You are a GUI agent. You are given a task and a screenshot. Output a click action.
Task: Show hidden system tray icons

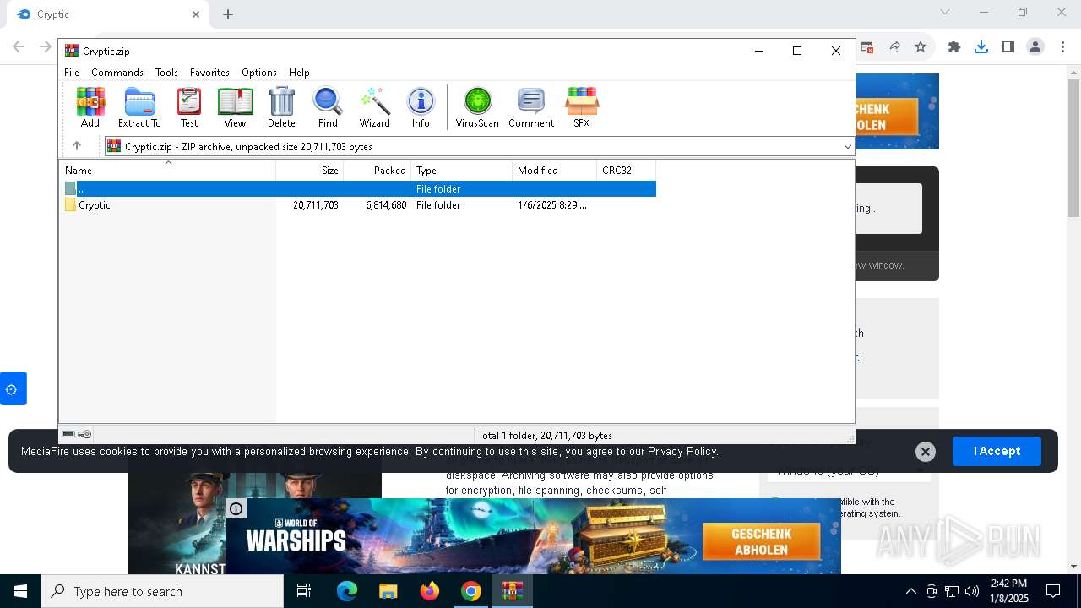pyautogui.click(x=910, y=591)
